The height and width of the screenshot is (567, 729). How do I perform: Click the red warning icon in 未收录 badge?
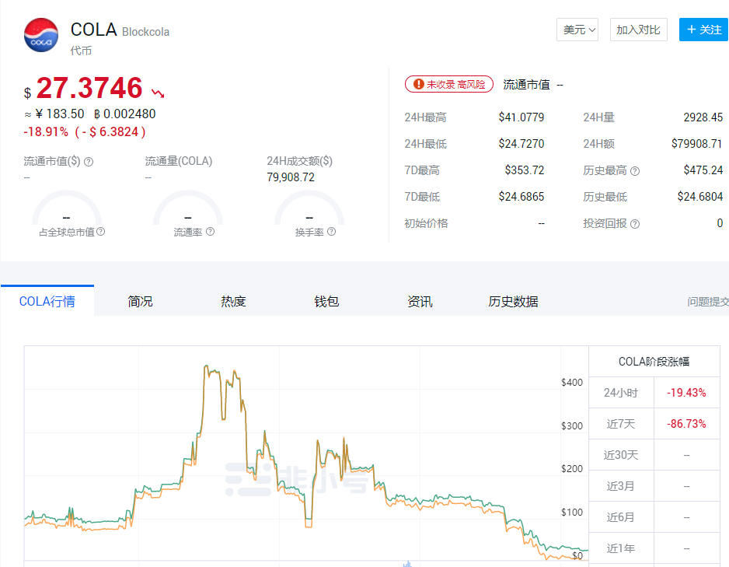point(418,84)
